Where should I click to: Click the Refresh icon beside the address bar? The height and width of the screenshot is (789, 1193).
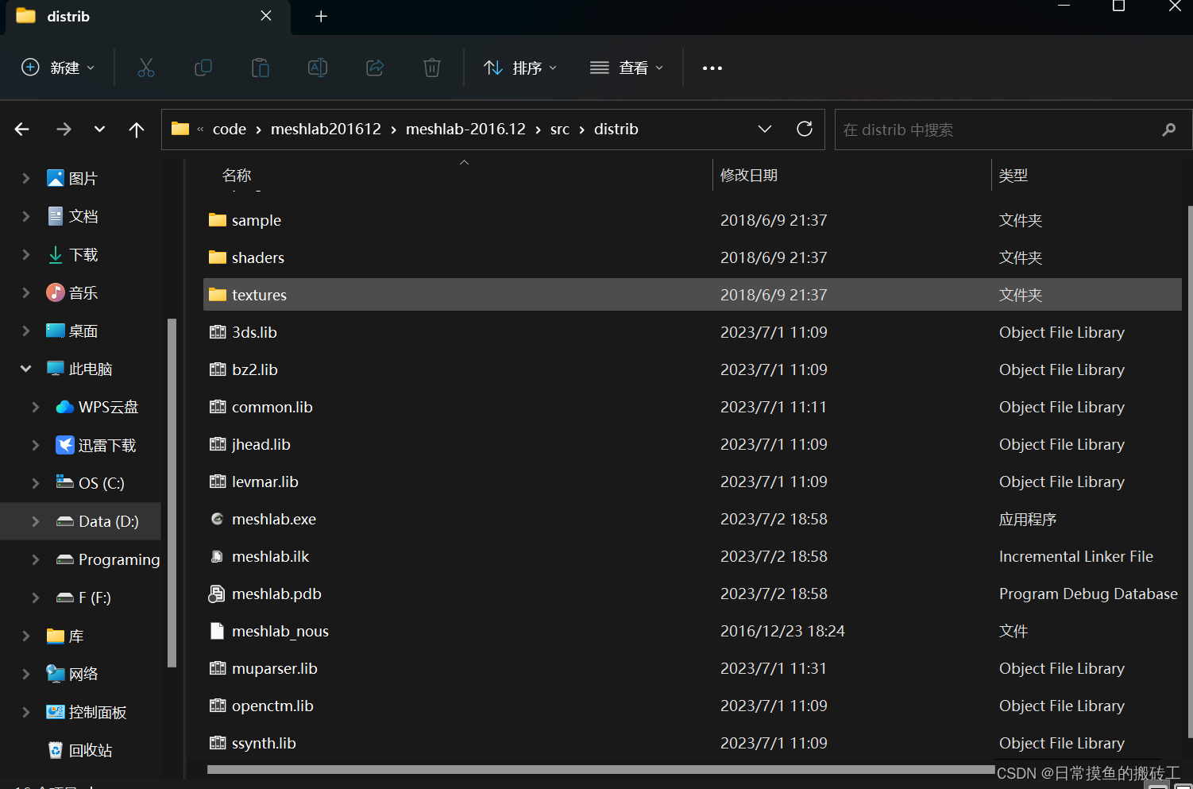tap(804, 129)
